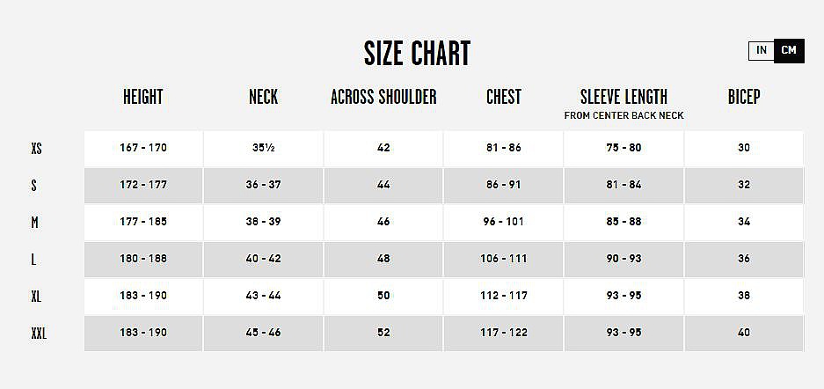Select the Neck column header
This screenshot has width=824, height=389.
[263, 97]
